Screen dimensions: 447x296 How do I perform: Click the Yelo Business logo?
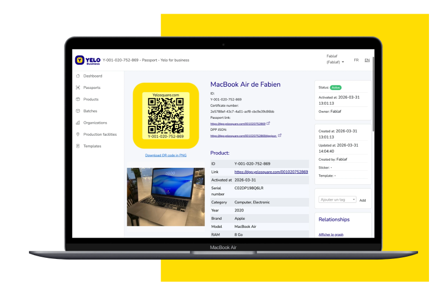pos(87,61)
